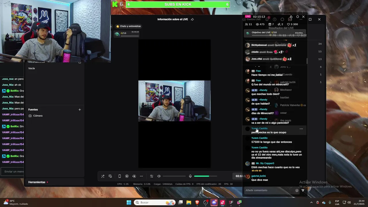
Task: Toggle the lock icon on chat overlay
Action: (x=291, y=17)
